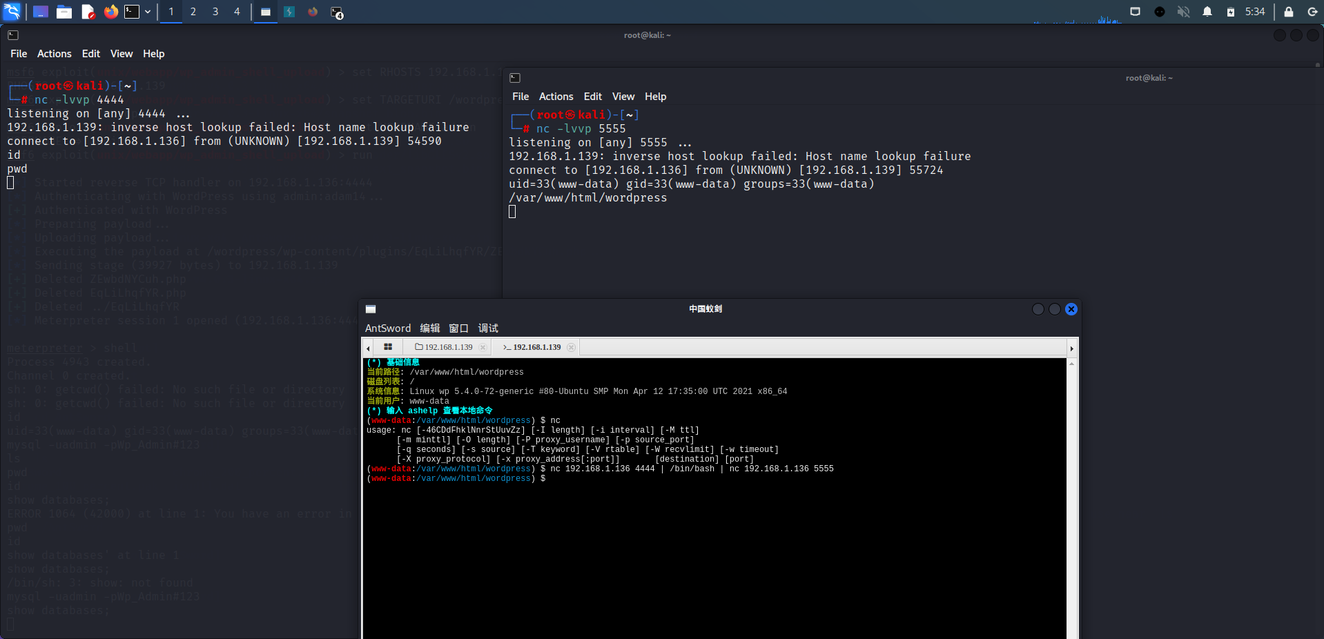Open the Kali applications menu
The image size is (1324, 639).
(12, 12)
